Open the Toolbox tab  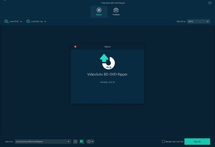116,12
